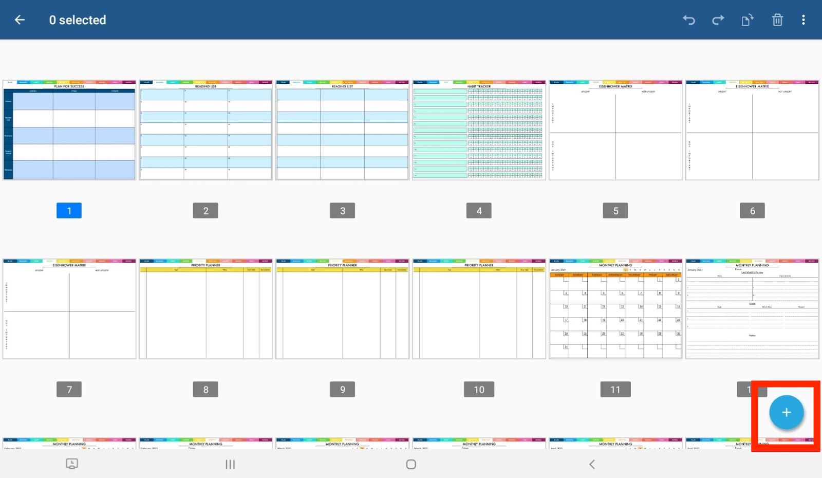Select page 7 Eisenhower Matrix thumbnail

69,309
